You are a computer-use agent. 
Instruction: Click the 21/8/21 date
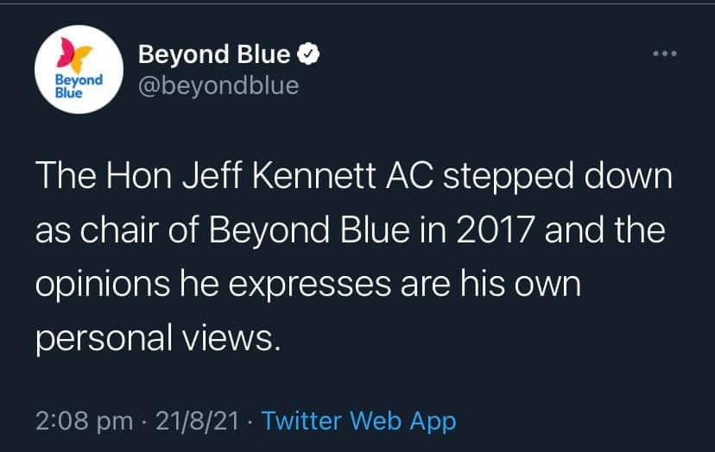[x=198, y=421]
